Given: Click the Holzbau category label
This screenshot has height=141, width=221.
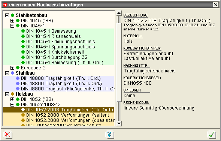Looking at the screenshot, I should [24, 94].
